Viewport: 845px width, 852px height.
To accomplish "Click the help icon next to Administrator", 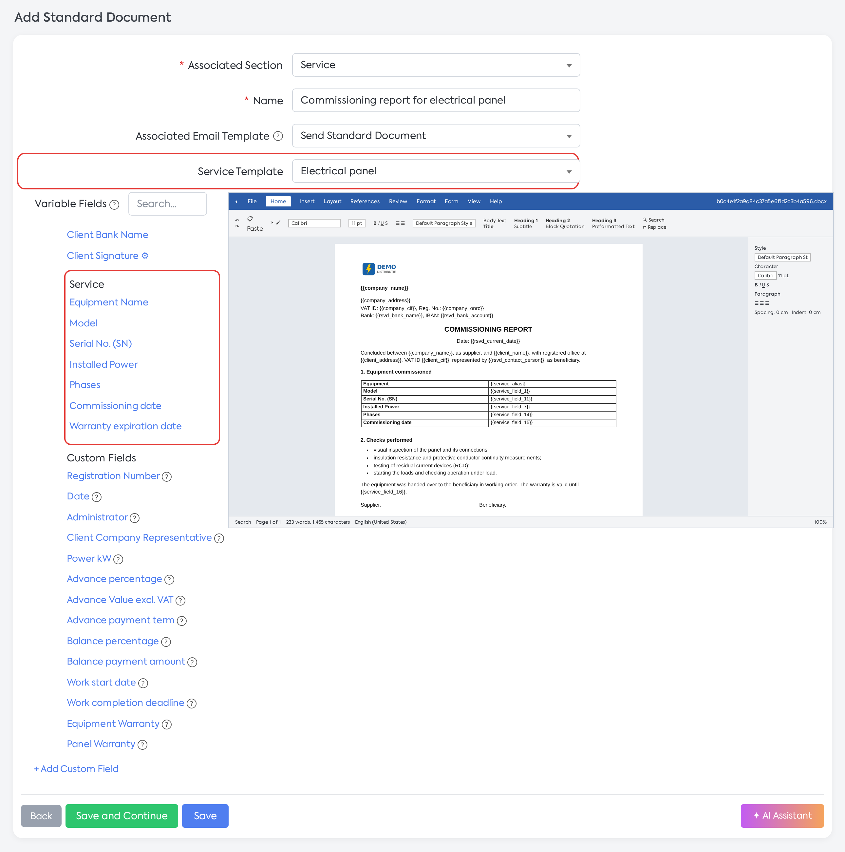I will [135, 518].
